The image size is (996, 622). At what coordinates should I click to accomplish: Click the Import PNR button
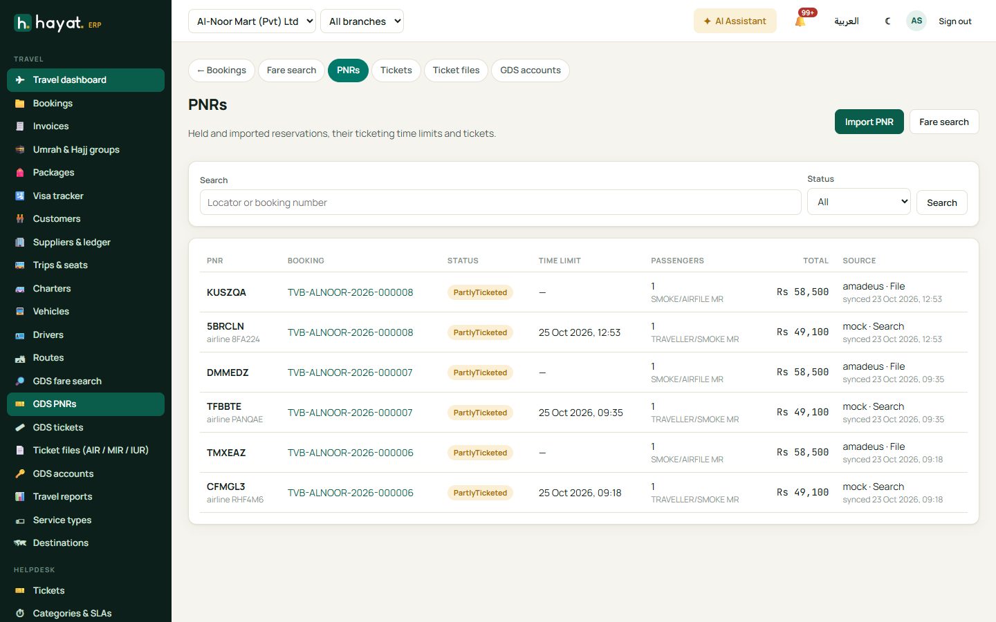[x=869, y=122]
